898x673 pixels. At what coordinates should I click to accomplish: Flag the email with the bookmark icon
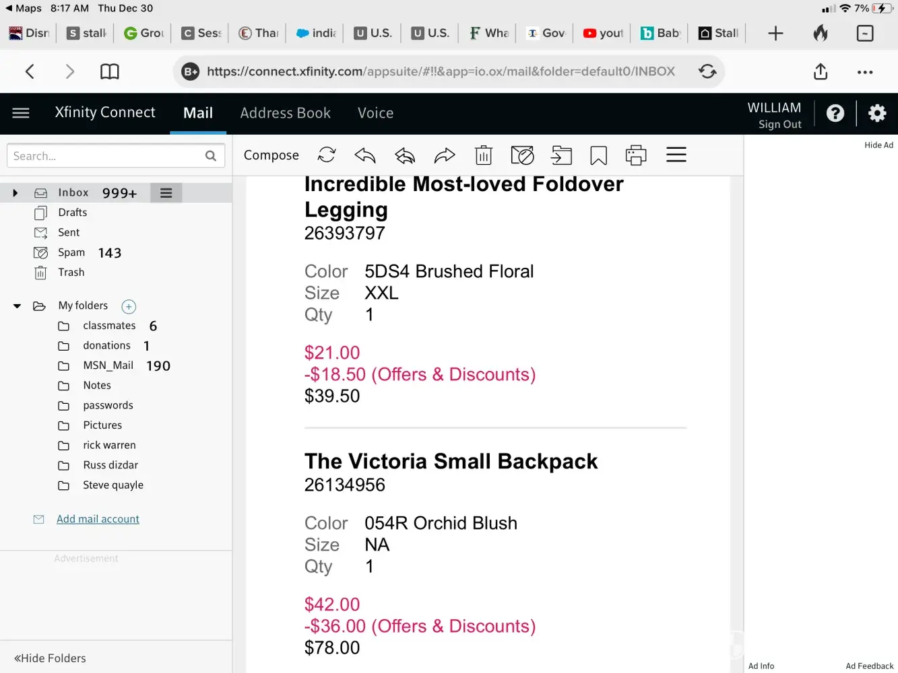point(598,155)
